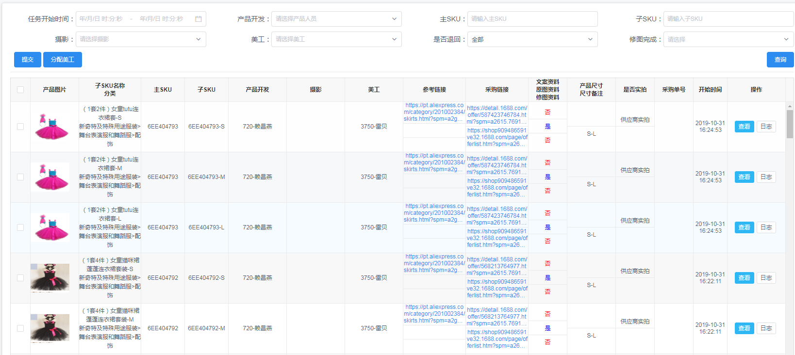Open the pink tutu thumbnail for 6EE404793-S
Screen dimensions: 795x355
click(50, 127)
